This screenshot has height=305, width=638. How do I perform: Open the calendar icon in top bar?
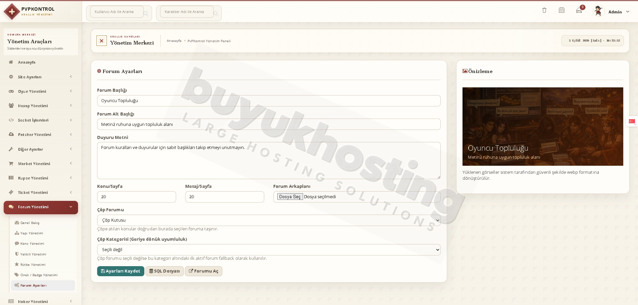click(562, 10)
